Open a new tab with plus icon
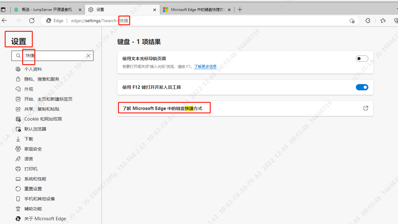398x224 pixels. (240, 10)
